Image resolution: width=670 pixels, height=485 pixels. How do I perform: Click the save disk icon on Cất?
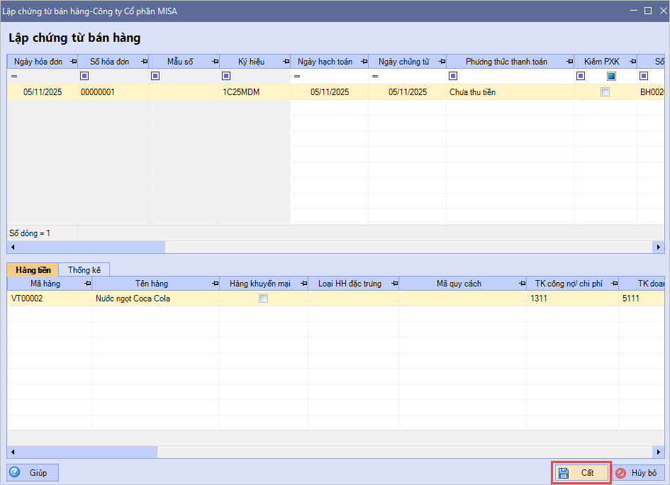564,473
